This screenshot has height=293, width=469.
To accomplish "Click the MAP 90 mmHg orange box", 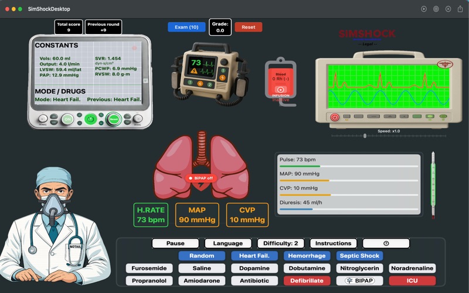I will click(197, 215).
